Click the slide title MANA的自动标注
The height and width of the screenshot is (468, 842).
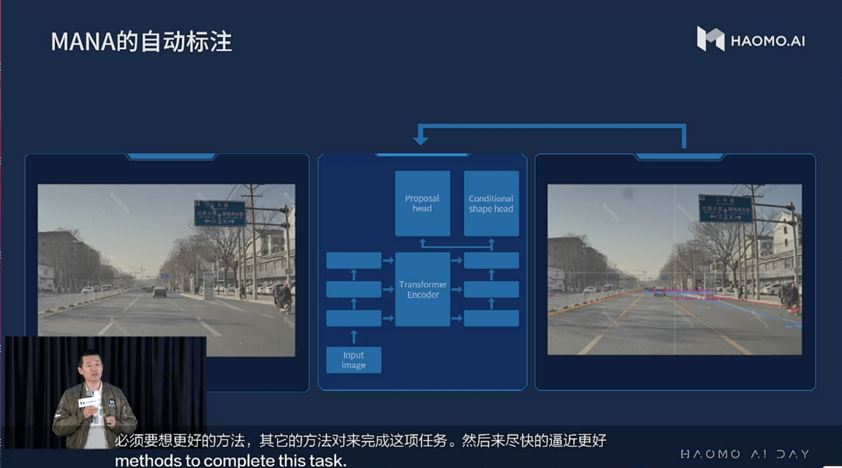pyautogui.click(x=141, y=42)
